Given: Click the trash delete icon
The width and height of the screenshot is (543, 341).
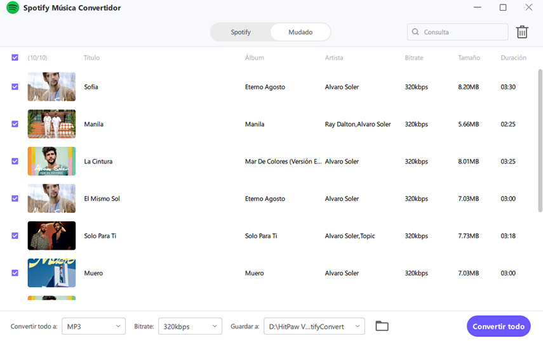Looking at the screenshot, I should (x=522, y=32).
